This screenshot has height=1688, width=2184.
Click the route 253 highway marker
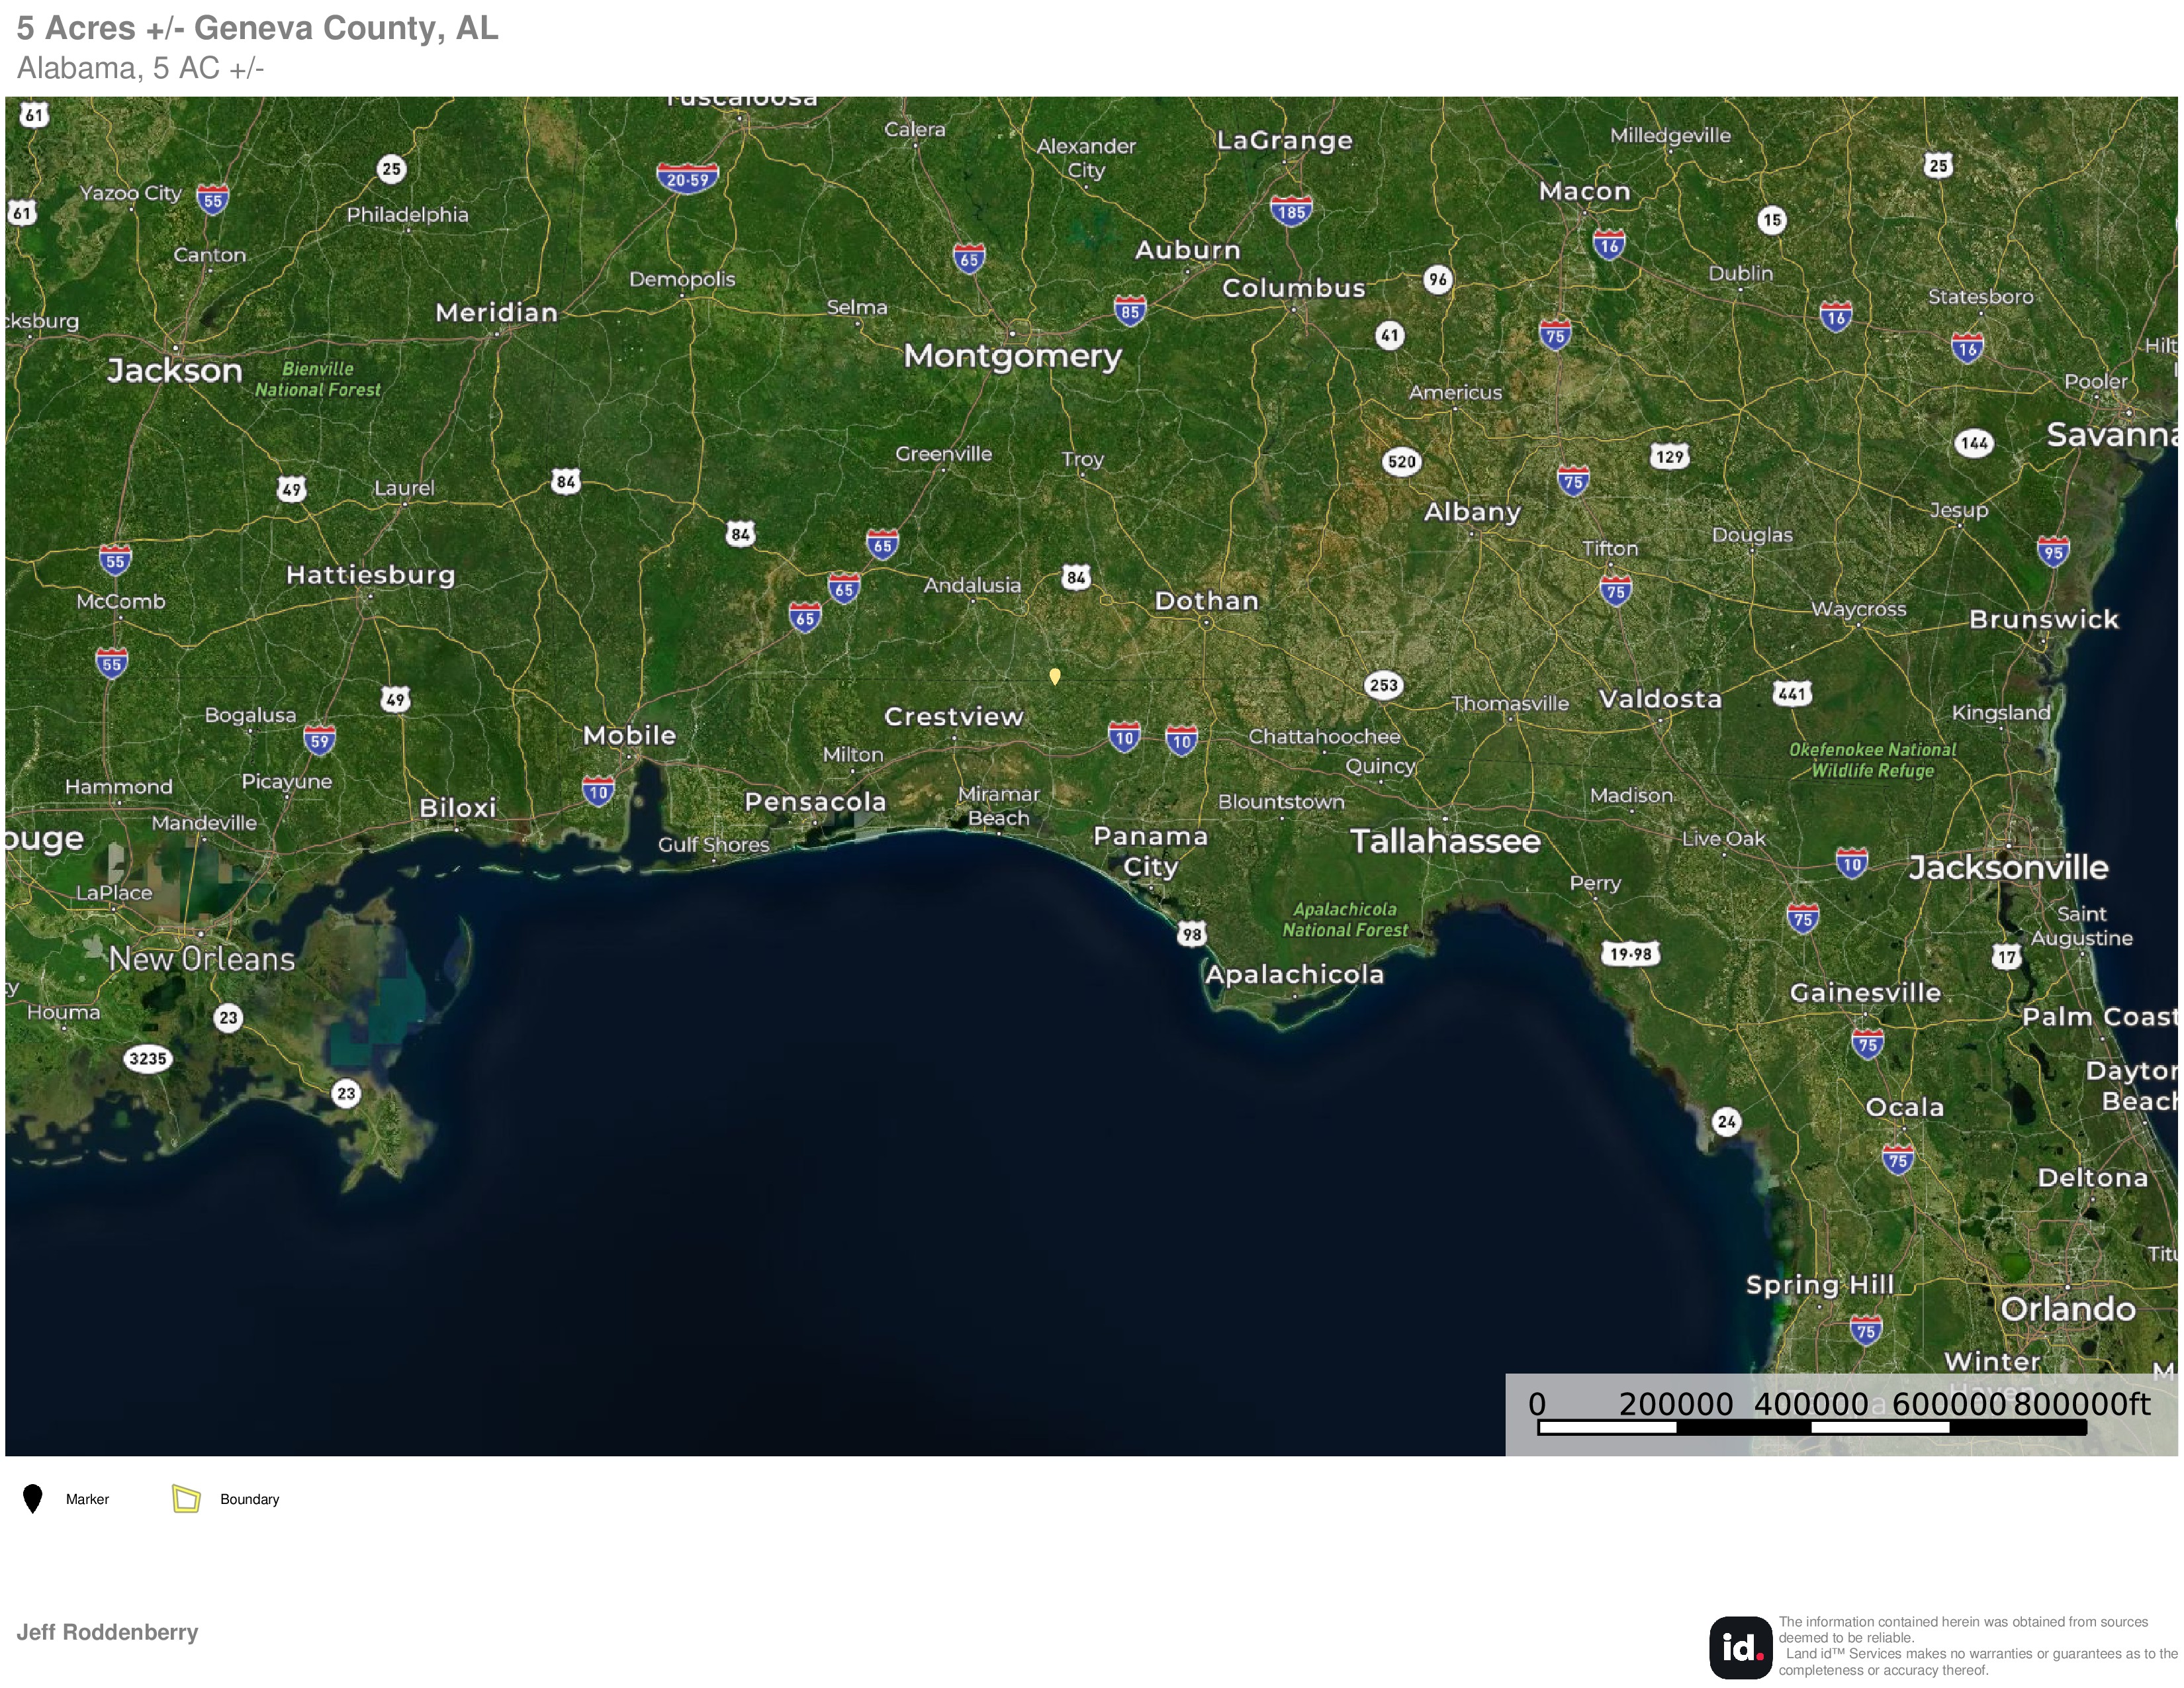pos(1383,685)
